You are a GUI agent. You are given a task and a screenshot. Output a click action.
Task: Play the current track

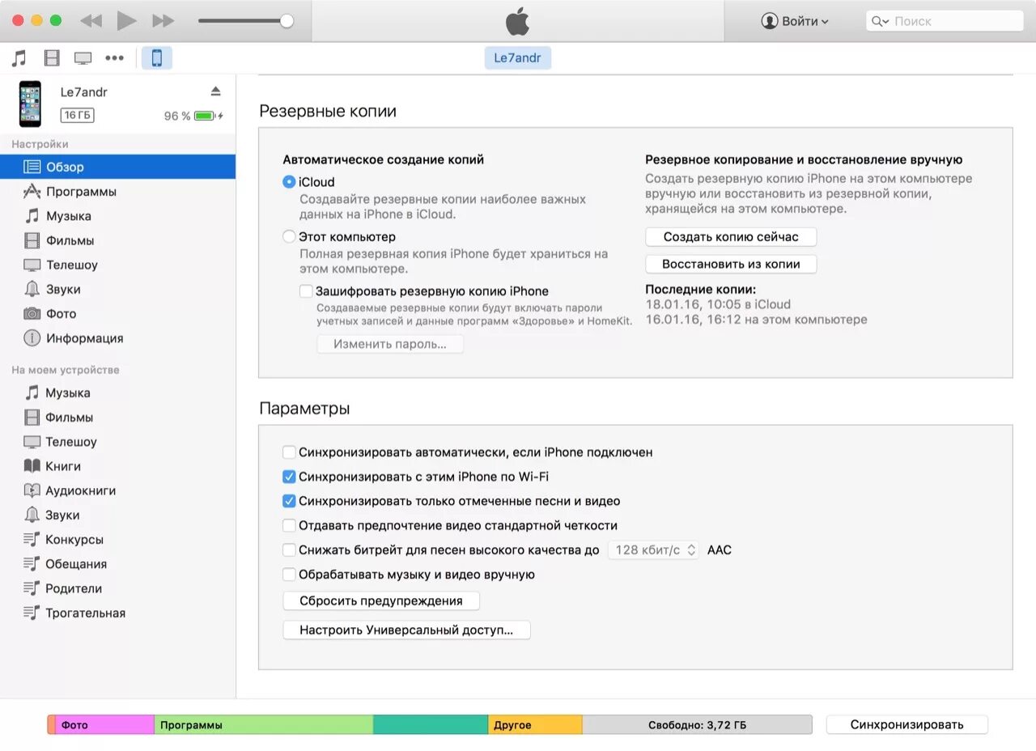(x=126, y=21)
